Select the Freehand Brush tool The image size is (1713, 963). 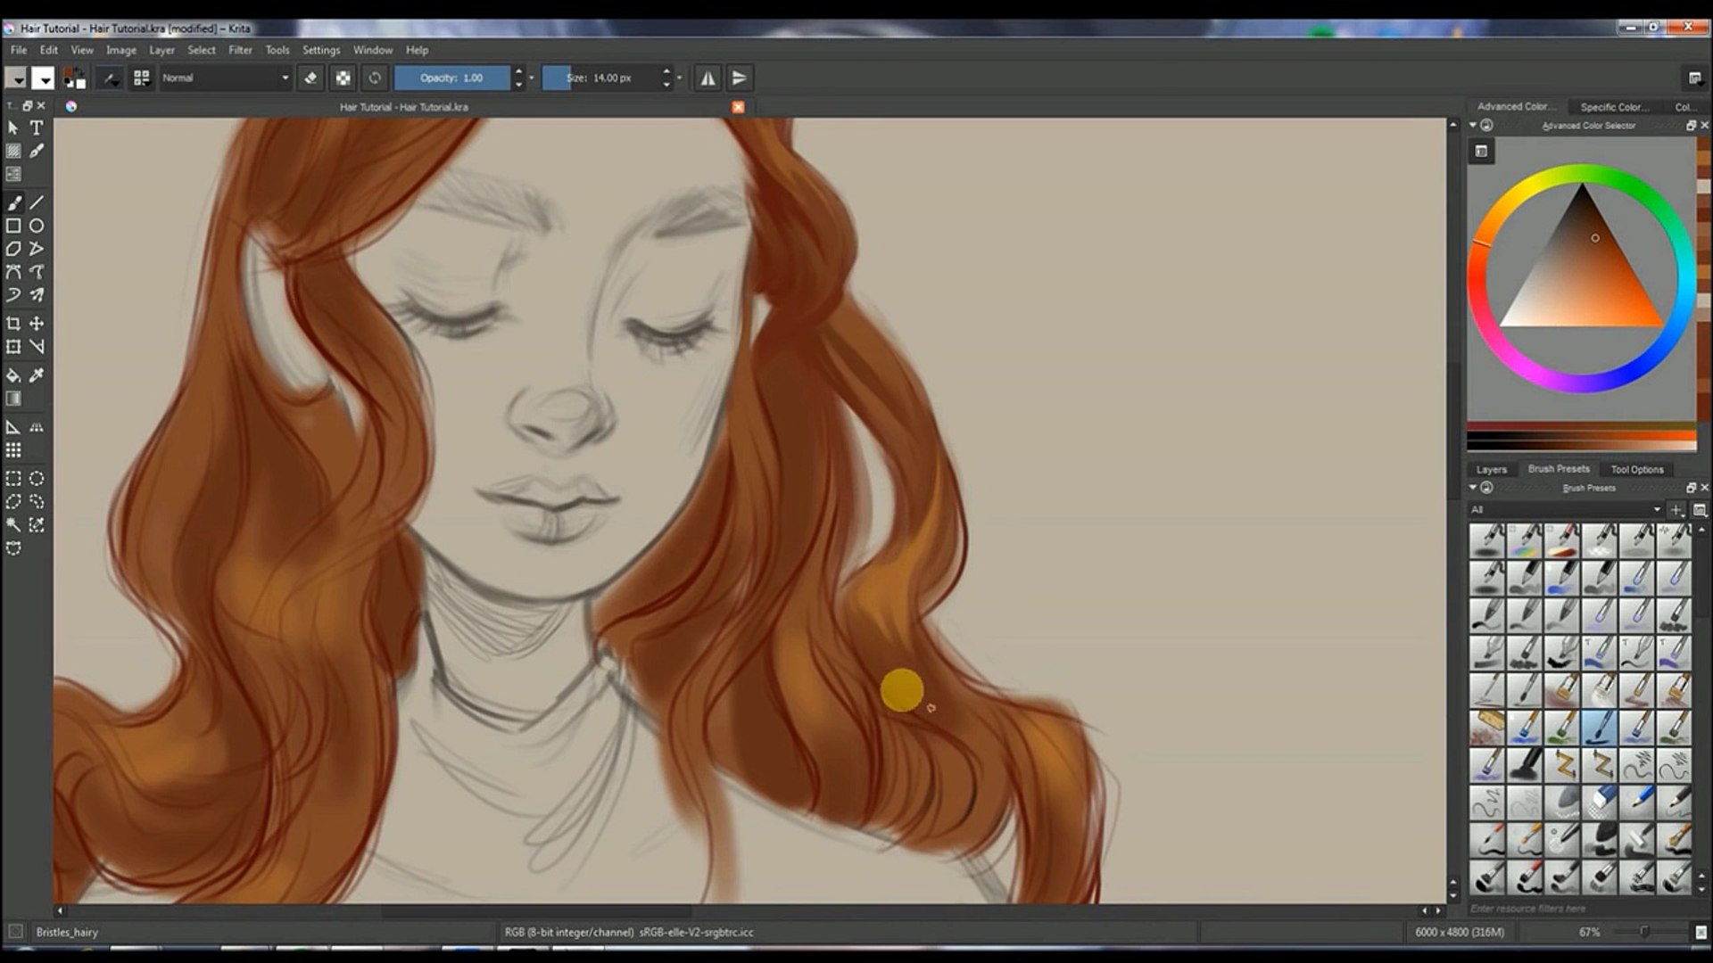[13, 203]
